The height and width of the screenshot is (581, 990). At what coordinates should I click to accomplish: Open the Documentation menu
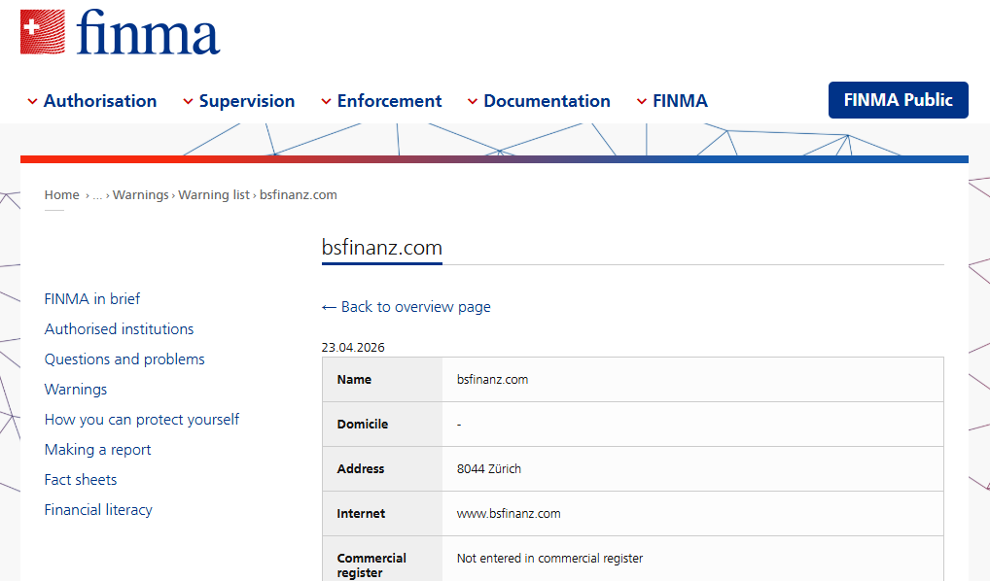click(547, 101)
